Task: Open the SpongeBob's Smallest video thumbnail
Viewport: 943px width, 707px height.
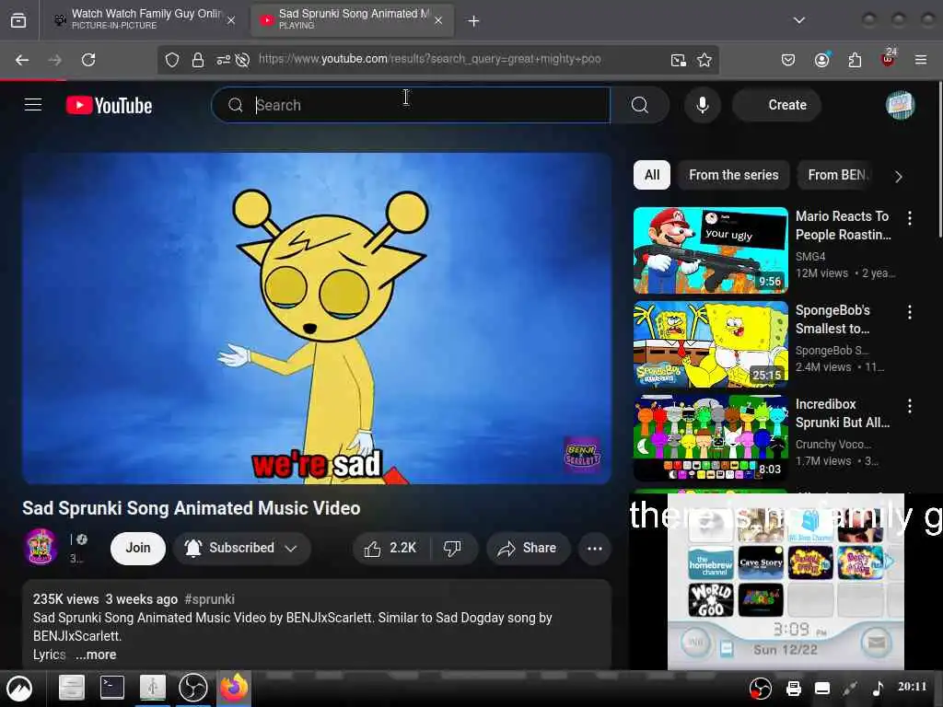Action: click(710, 344)
